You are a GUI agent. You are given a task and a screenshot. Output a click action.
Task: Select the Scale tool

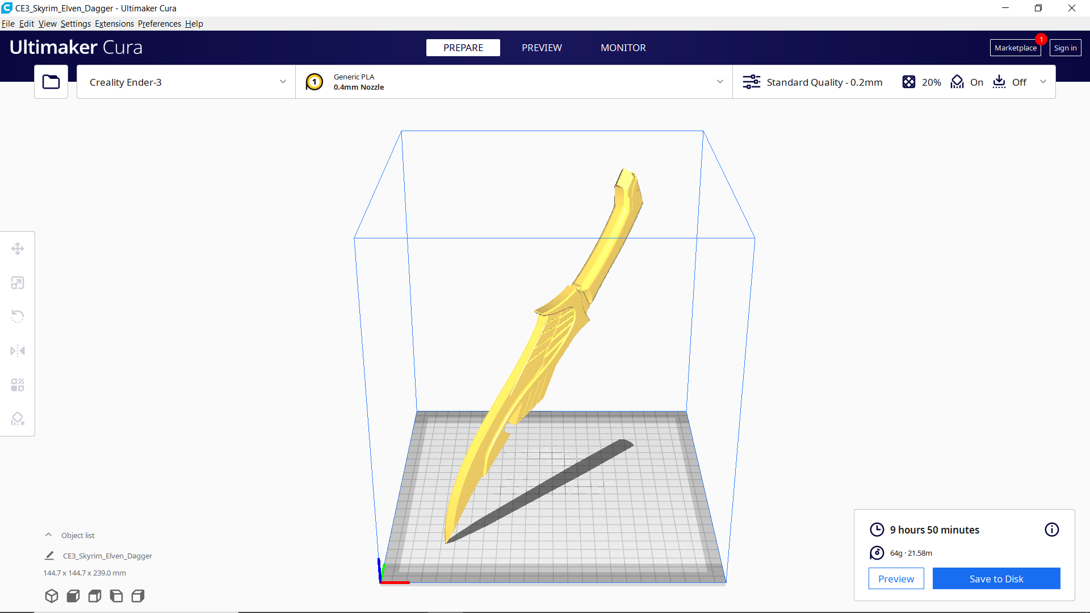[18, 283]
